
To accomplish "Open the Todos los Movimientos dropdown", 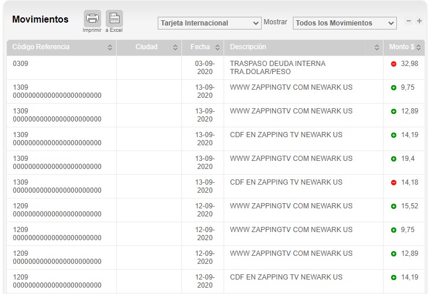I will [345, 23].
